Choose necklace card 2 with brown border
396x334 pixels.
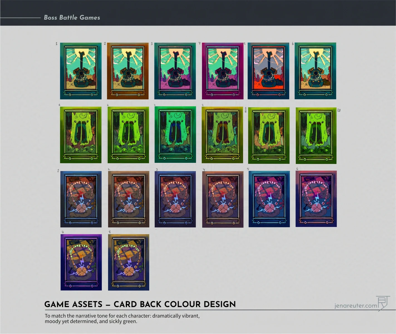128,199
